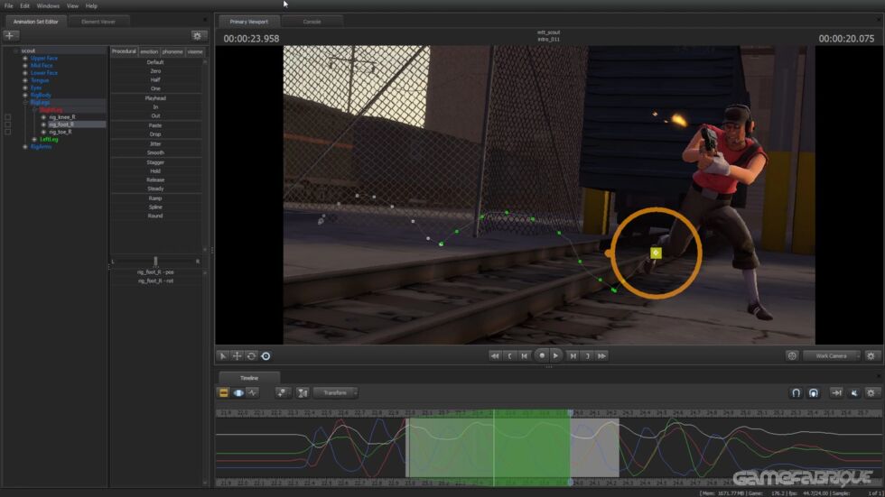Viewport: 885px width, 497px height.
Task: Select the Screen manipulator circle tool
Action: (265, 356)
